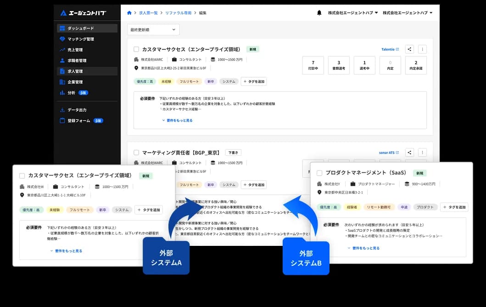Click salary coins icon beside 1000~1500 万円 first job
The height and width of the screenshot is (307, 486).
coord(213,59)
